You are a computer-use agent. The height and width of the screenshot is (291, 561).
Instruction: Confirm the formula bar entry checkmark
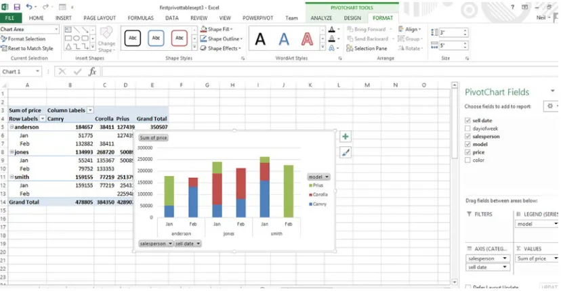(77, 72)
